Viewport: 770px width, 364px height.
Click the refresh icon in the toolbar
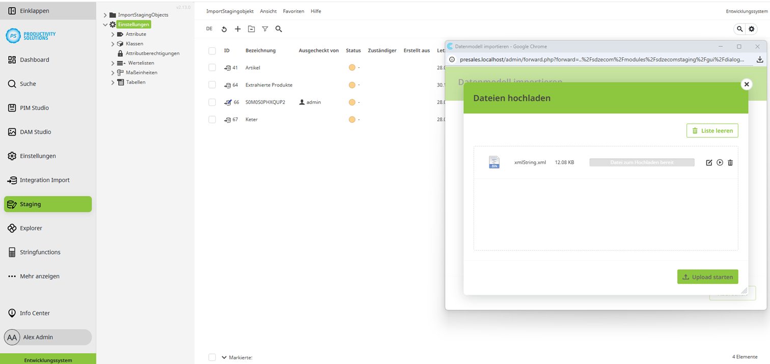(x=224, y=29)
